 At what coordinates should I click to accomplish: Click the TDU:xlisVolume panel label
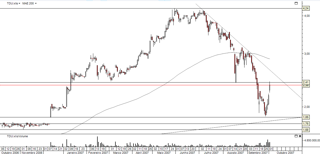17,136
